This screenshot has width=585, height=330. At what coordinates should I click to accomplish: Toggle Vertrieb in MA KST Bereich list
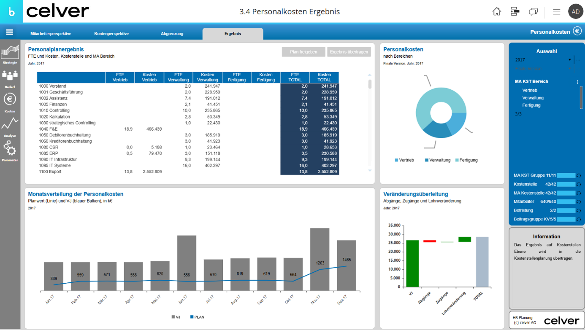pos(530,90)
